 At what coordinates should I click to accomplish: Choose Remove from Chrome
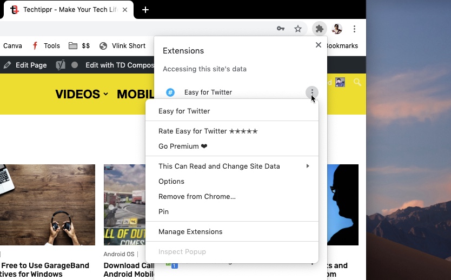[x=232, y=197]
